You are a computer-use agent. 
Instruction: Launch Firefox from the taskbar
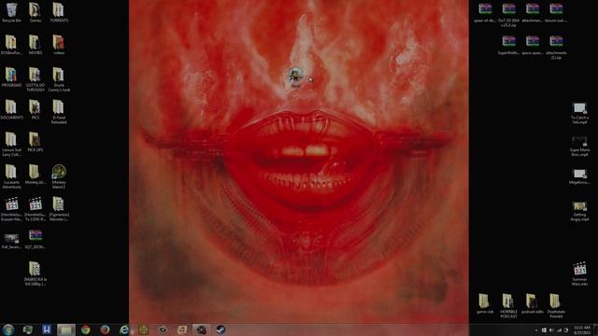tap(105, 329)
